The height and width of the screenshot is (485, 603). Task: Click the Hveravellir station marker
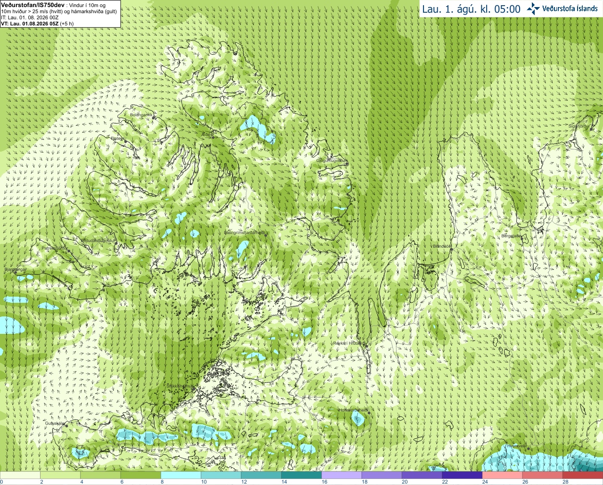point(528,448)
